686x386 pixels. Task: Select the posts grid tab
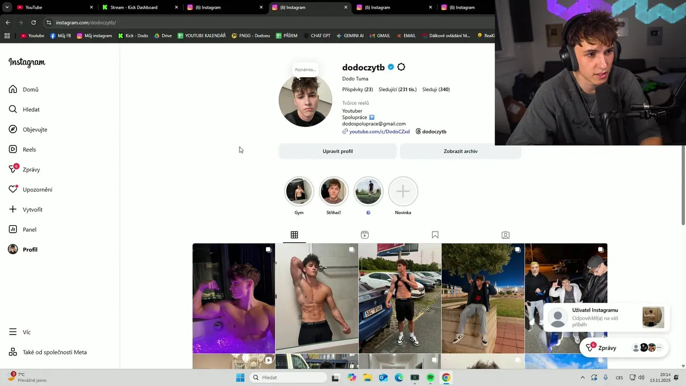click(x=294, y=235)
